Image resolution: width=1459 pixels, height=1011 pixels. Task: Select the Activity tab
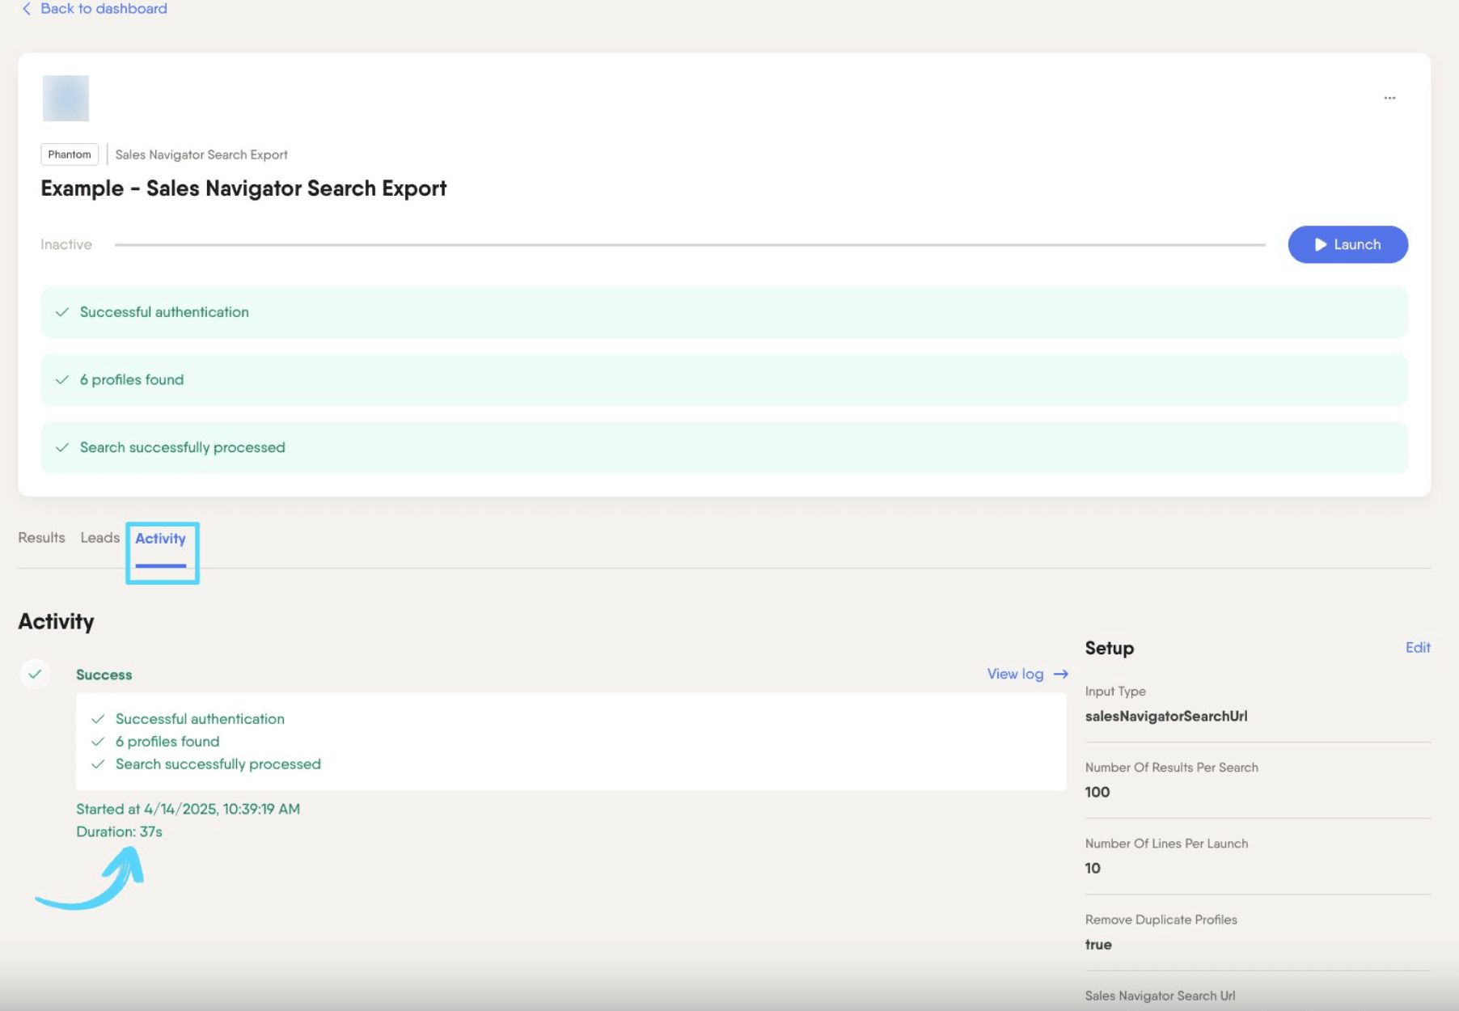(160, 539)
